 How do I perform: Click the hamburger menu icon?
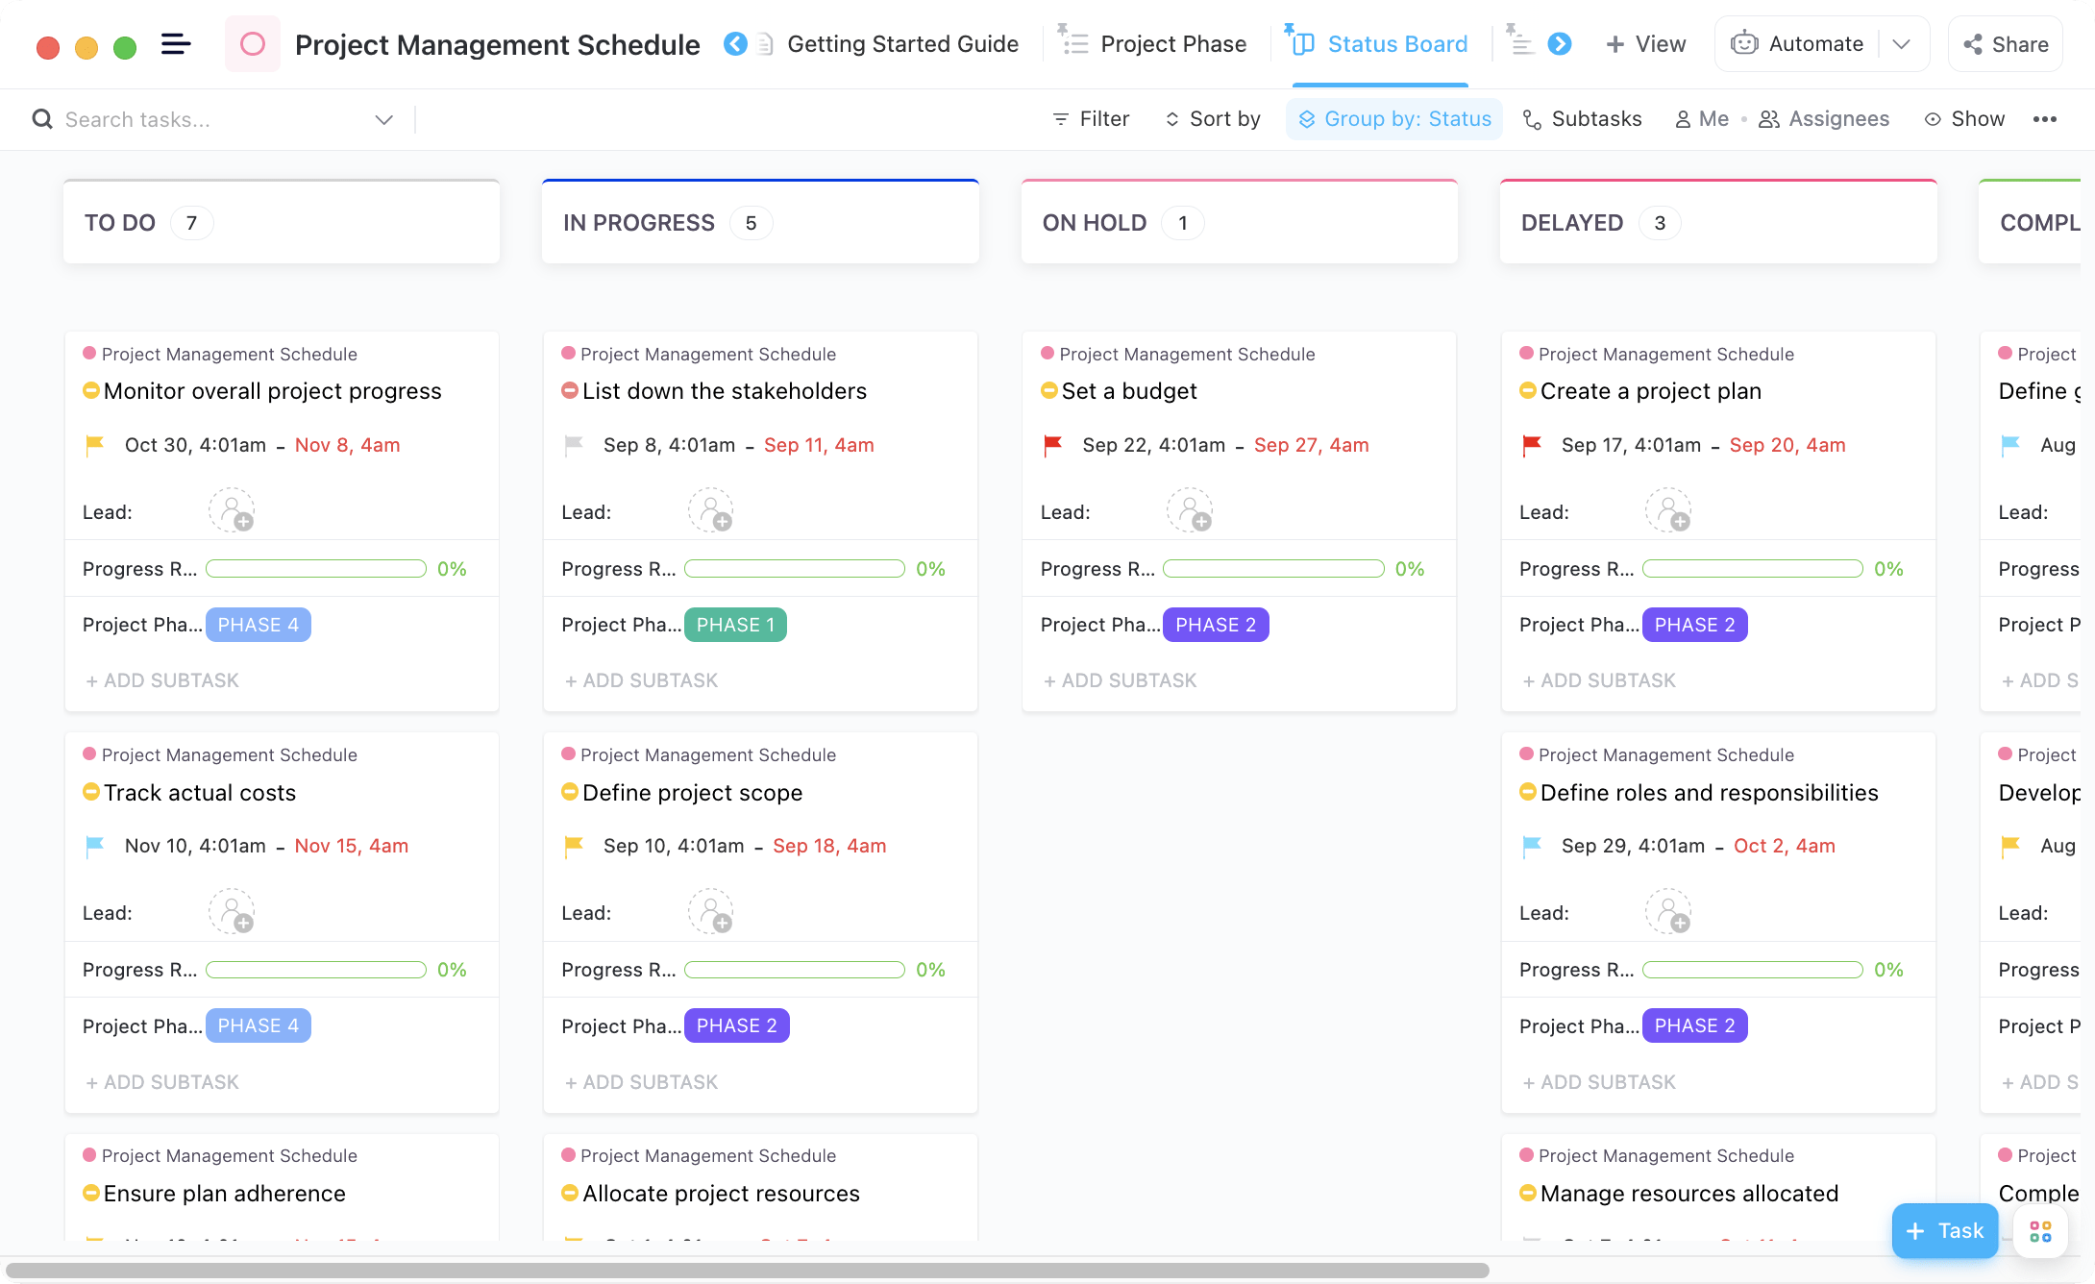pyautogui.click(x=177, y=43)
